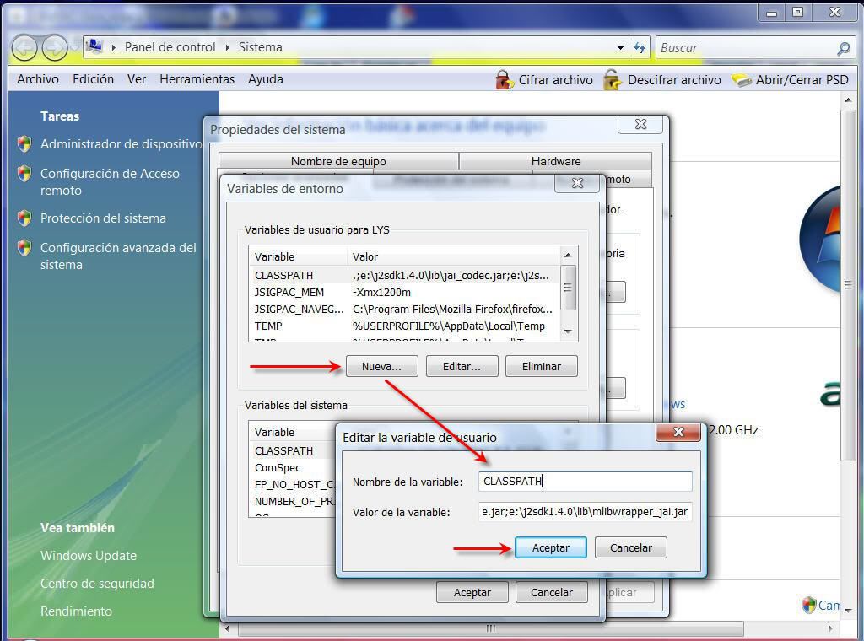Click the Abrir/Cerrar PSD icon
The image size is (864, 641).
pos(741,80)
